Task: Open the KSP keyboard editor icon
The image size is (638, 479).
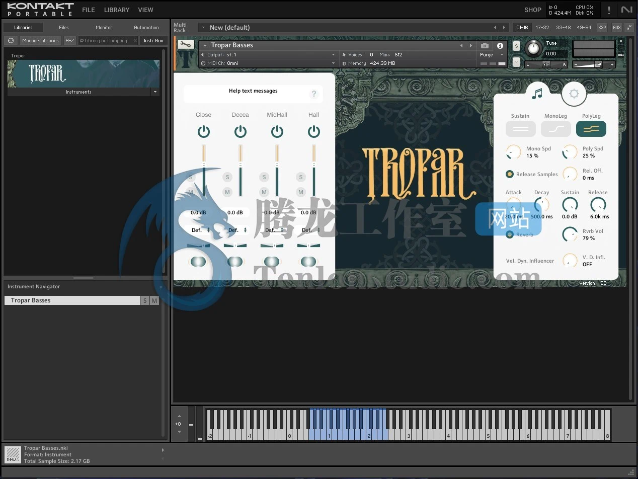Action: (602, 27)
